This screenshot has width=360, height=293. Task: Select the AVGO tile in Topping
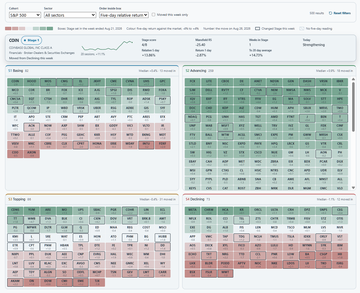[81, 265]
